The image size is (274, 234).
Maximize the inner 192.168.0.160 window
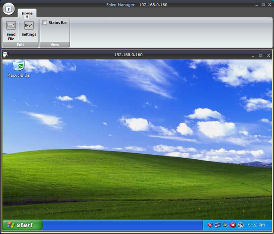(x=261, y=55)
